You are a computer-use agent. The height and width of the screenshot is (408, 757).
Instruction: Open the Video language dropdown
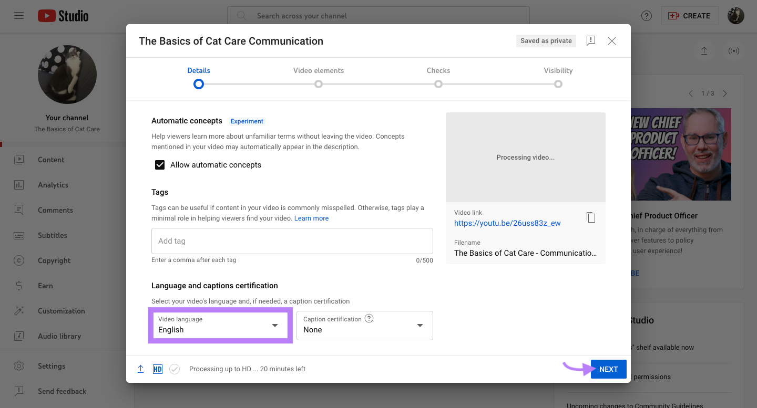[x=220, y=325]
